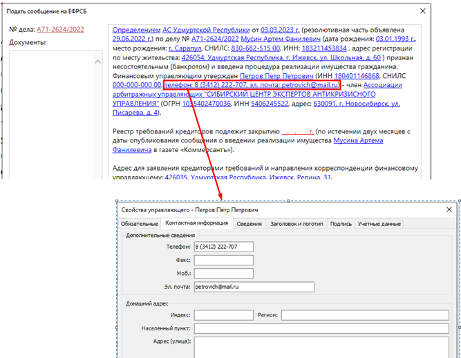This screenshot has width=461, height=358.
Task: Open the Заголовок и логотип tab
Action: [297, 224]
